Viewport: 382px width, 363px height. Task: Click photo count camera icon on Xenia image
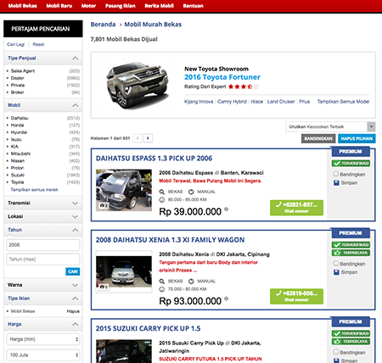click(104, 287)
